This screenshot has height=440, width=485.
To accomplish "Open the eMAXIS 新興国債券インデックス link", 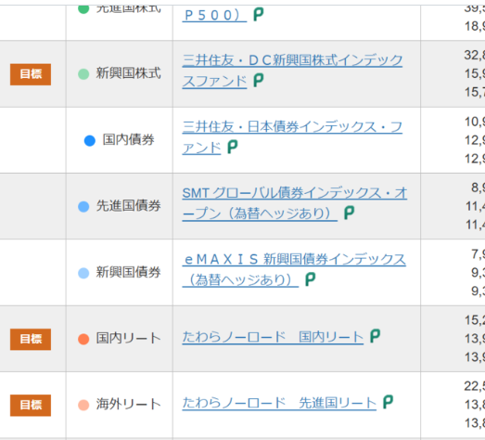I will pos(294,269).
